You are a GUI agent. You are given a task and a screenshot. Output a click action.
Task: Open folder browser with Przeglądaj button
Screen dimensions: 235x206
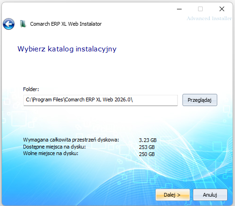(x=200, y=100)
